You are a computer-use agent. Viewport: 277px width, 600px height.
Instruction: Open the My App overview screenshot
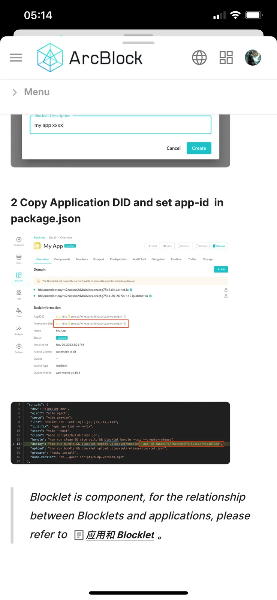120,306
